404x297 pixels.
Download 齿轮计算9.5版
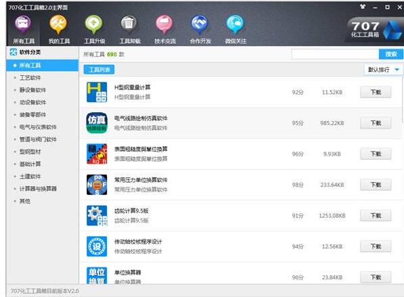click(x=376, y=216)
